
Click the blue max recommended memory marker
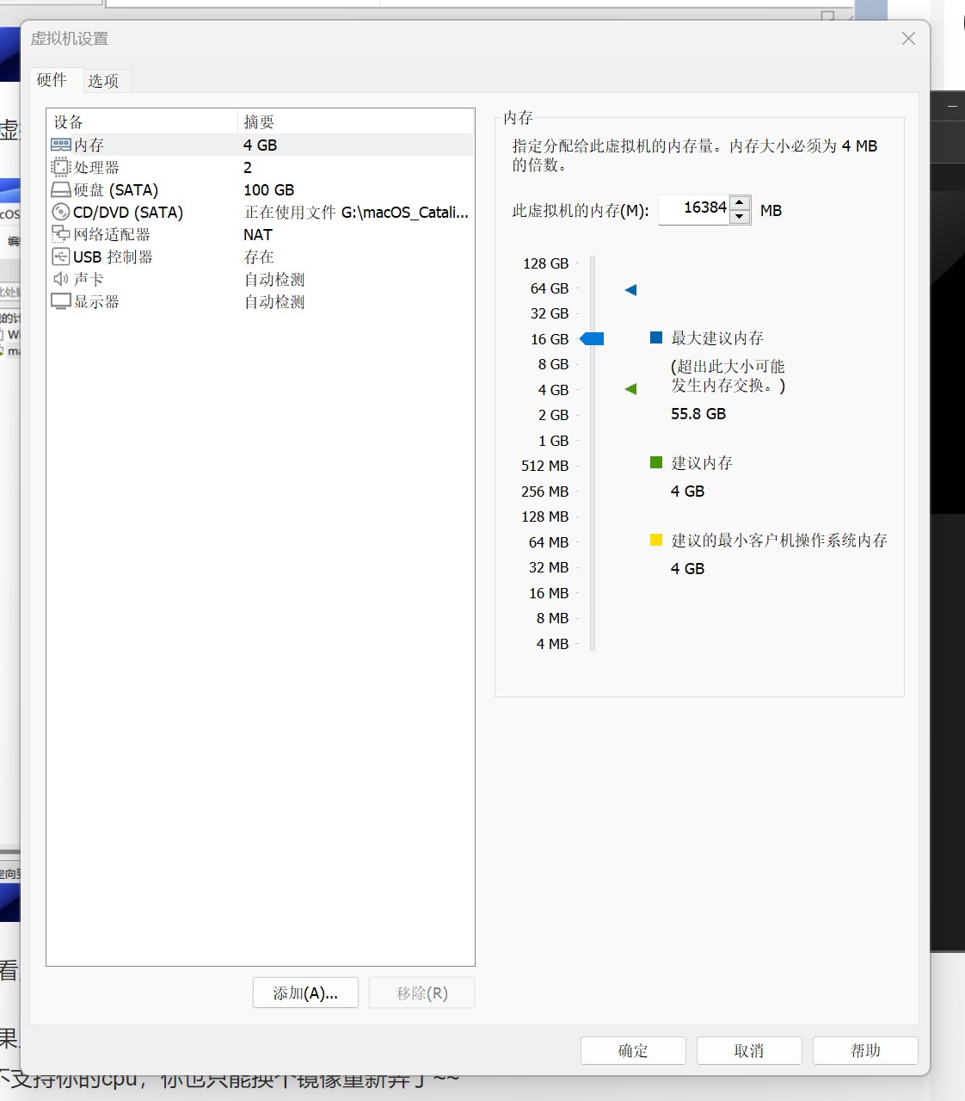(x=630, y=290)
